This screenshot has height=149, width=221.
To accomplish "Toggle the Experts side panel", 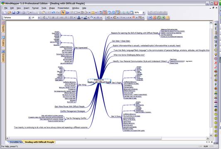I will pos(3,27).
